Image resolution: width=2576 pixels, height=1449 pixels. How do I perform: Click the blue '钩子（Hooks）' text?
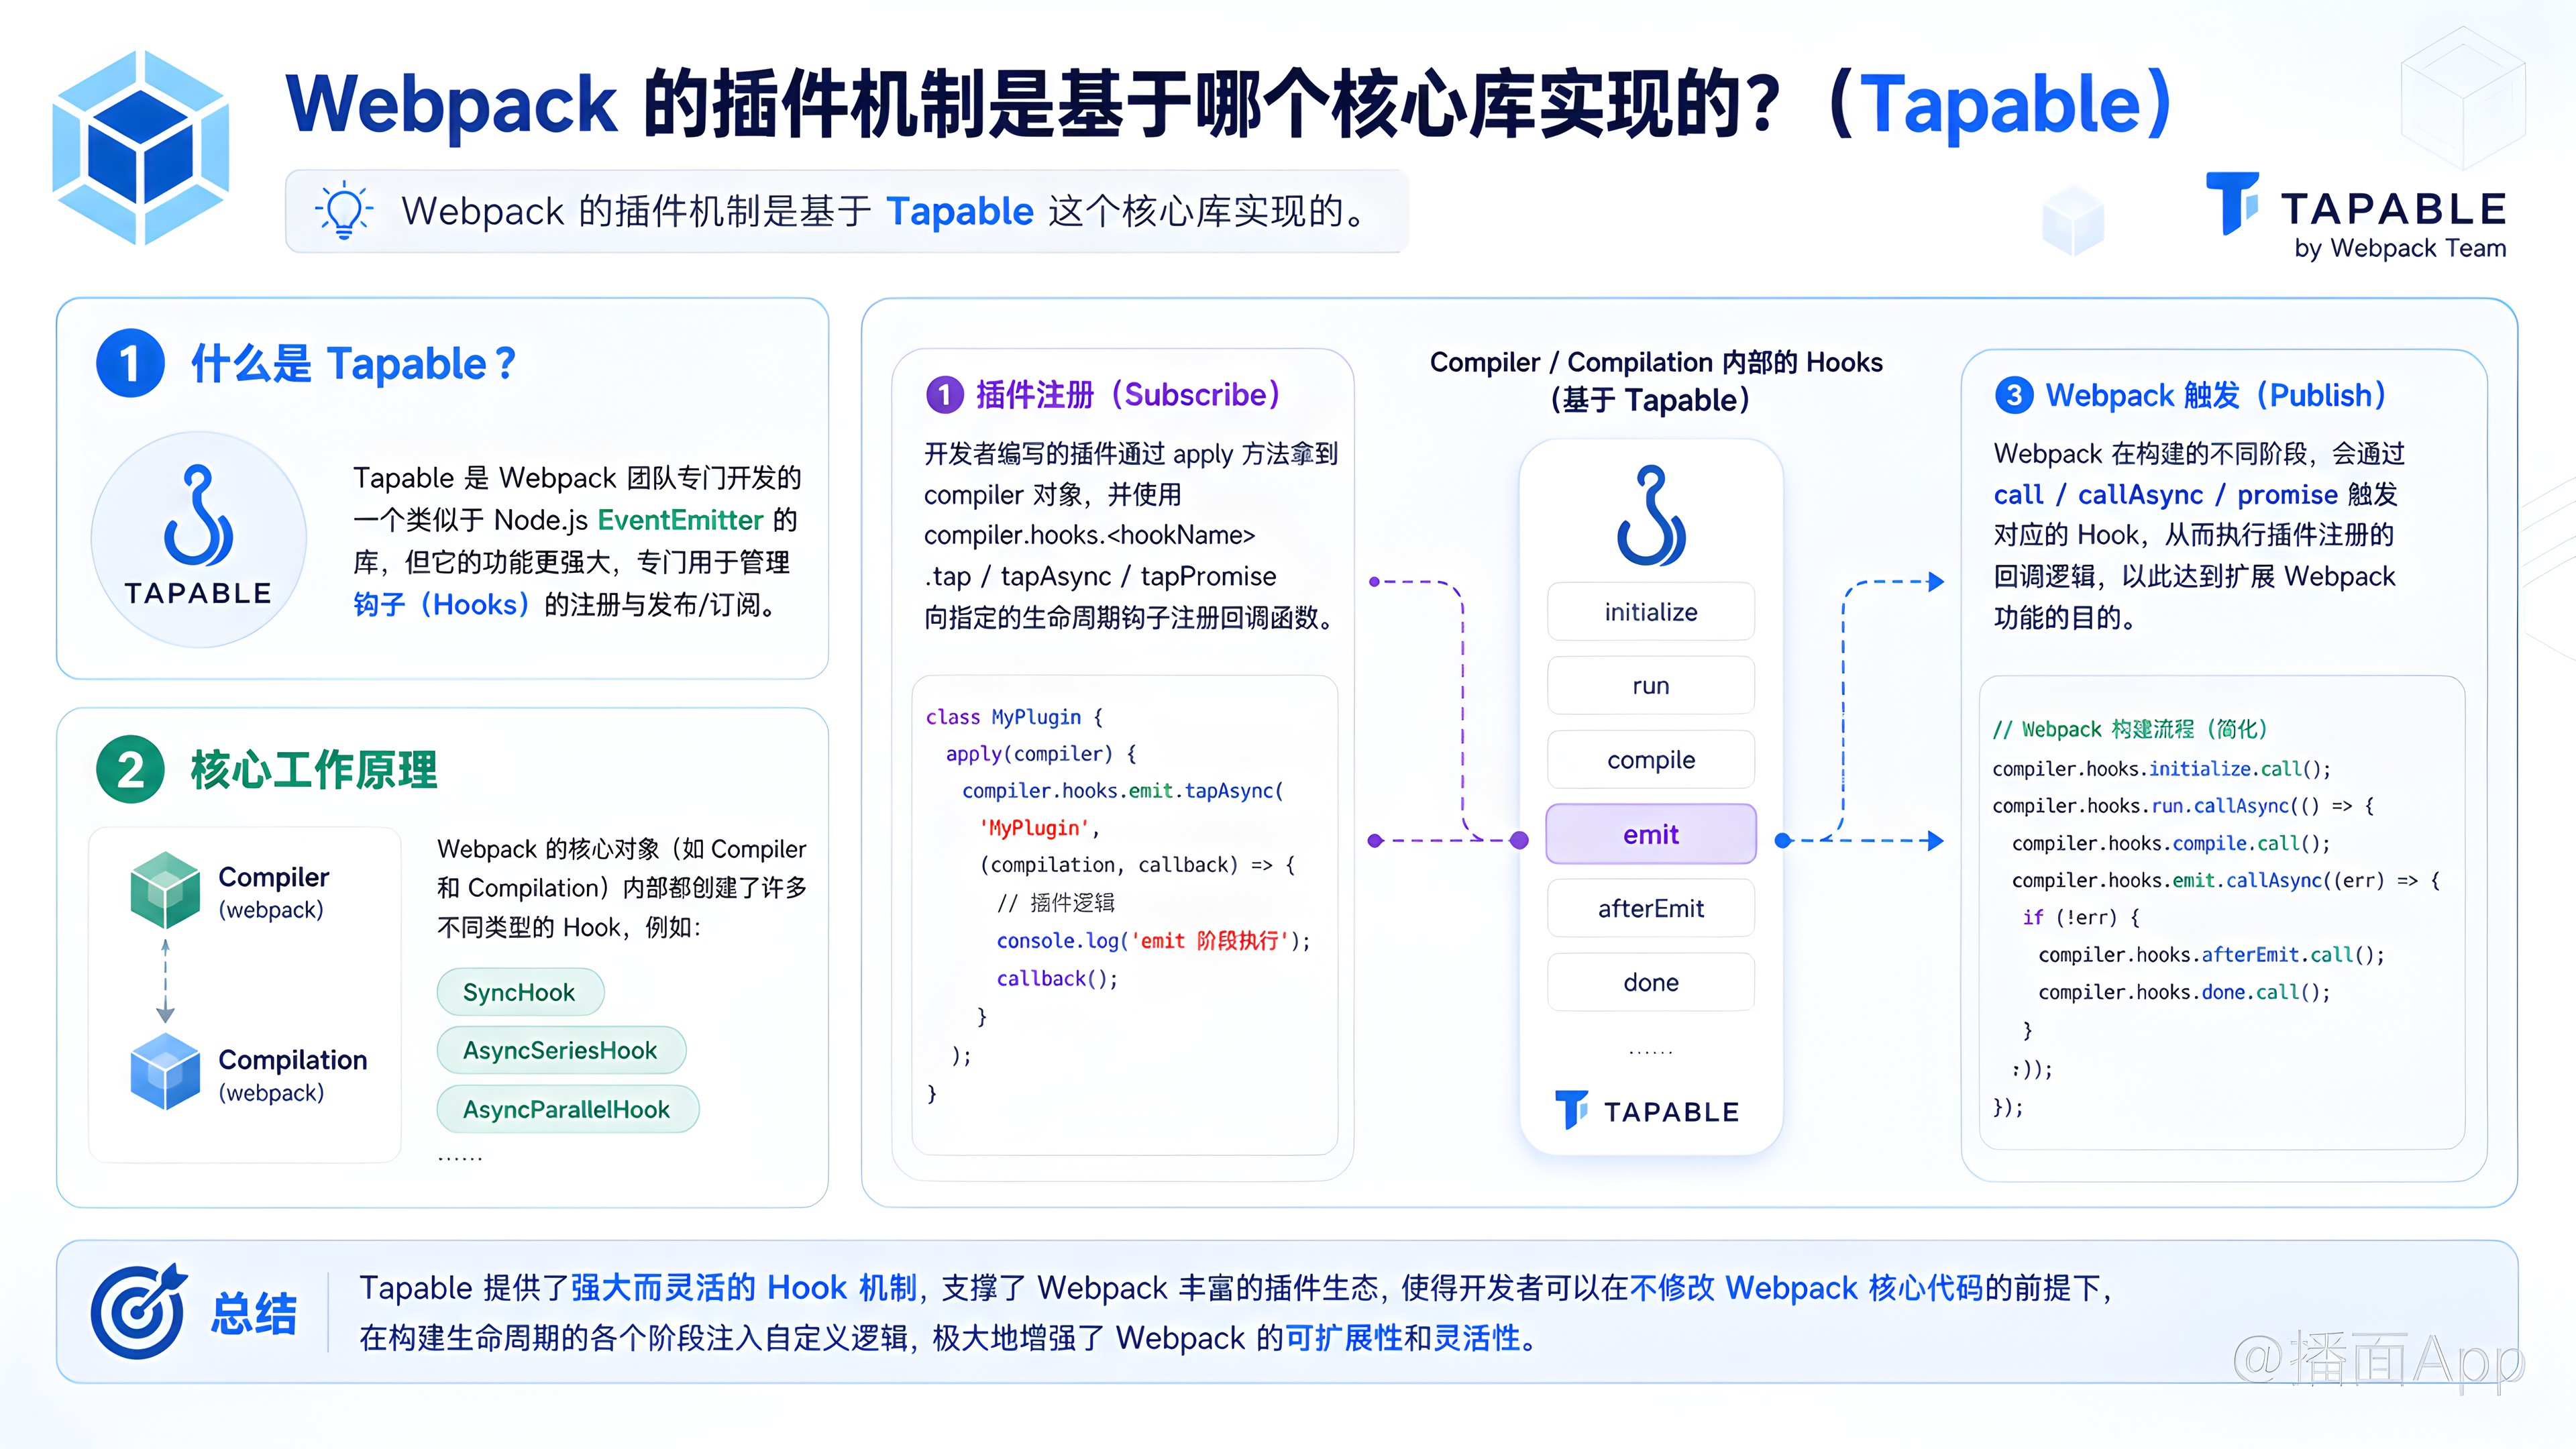tap(441, 605)
